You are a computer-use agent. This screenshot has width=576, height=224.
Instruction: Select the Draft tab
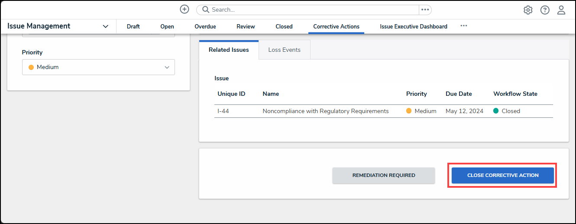(x=133, y=26)
